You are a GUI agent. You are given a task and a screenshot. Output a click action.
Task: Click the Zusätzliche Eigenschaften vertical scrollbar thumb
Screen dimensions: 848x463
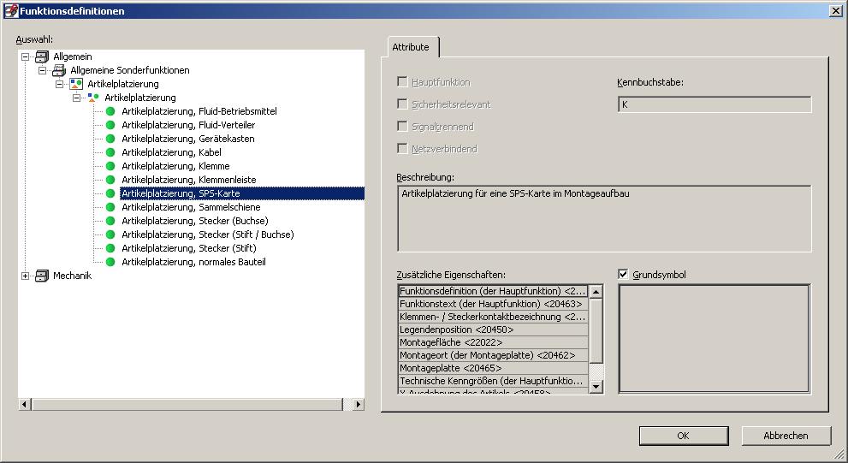click(596, 331)
